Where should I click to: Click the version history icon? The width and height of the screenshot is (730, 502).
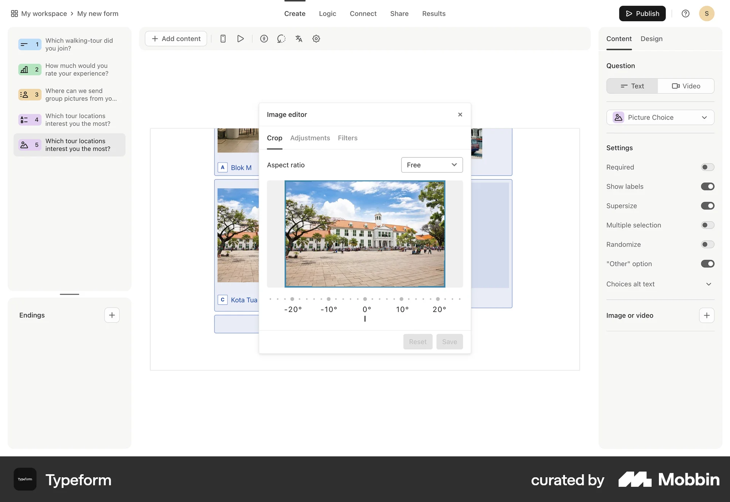[281, 38]
